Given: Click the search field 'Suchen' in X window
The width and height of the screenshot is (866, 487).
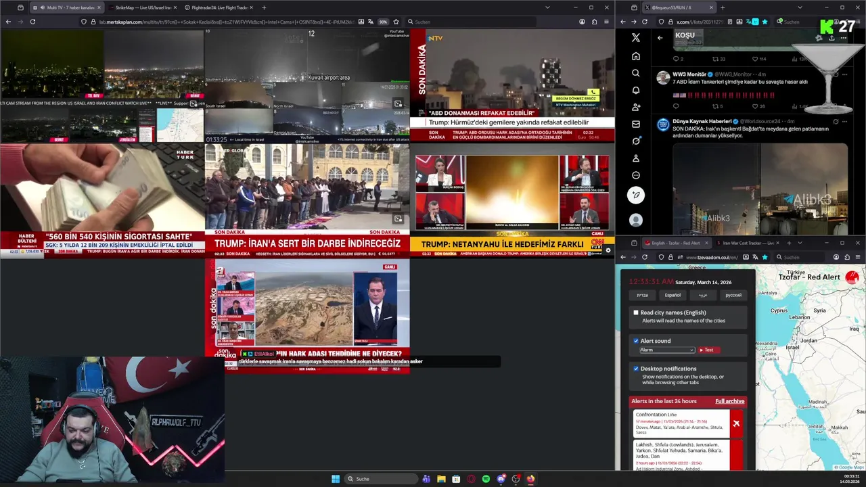Looking at the screenshot, I should tap(798, 22).
